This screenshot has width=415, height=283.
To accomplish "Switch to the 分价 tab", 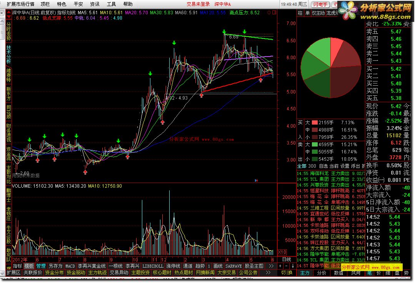I will 322,273.
